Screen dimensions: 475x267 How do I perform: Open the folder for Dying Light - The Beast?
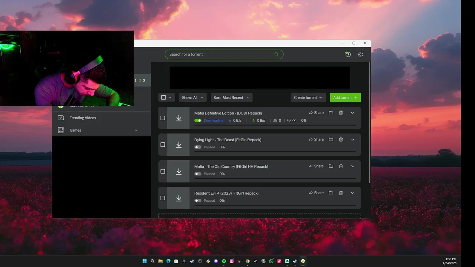(x=331, y=139)
